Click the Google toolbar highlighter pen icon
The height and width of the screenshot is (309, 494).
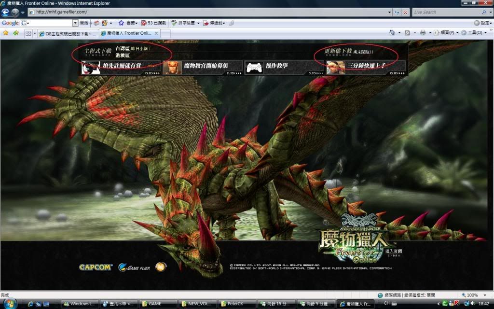[x=232, y=23]
